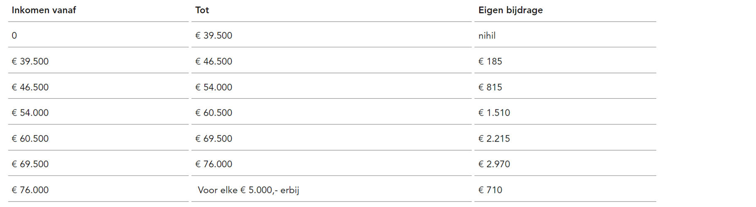Select € 76.000 in the 'Tot' column
756x207 pixels.
click(214, 164)
